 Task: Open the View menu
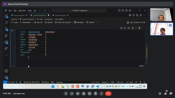(x=30, y=11)
